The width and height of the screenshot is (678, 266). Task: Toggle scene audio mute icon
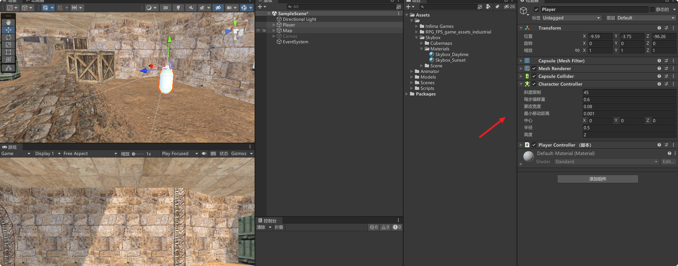pyautogui.click(x=191, y=7)
